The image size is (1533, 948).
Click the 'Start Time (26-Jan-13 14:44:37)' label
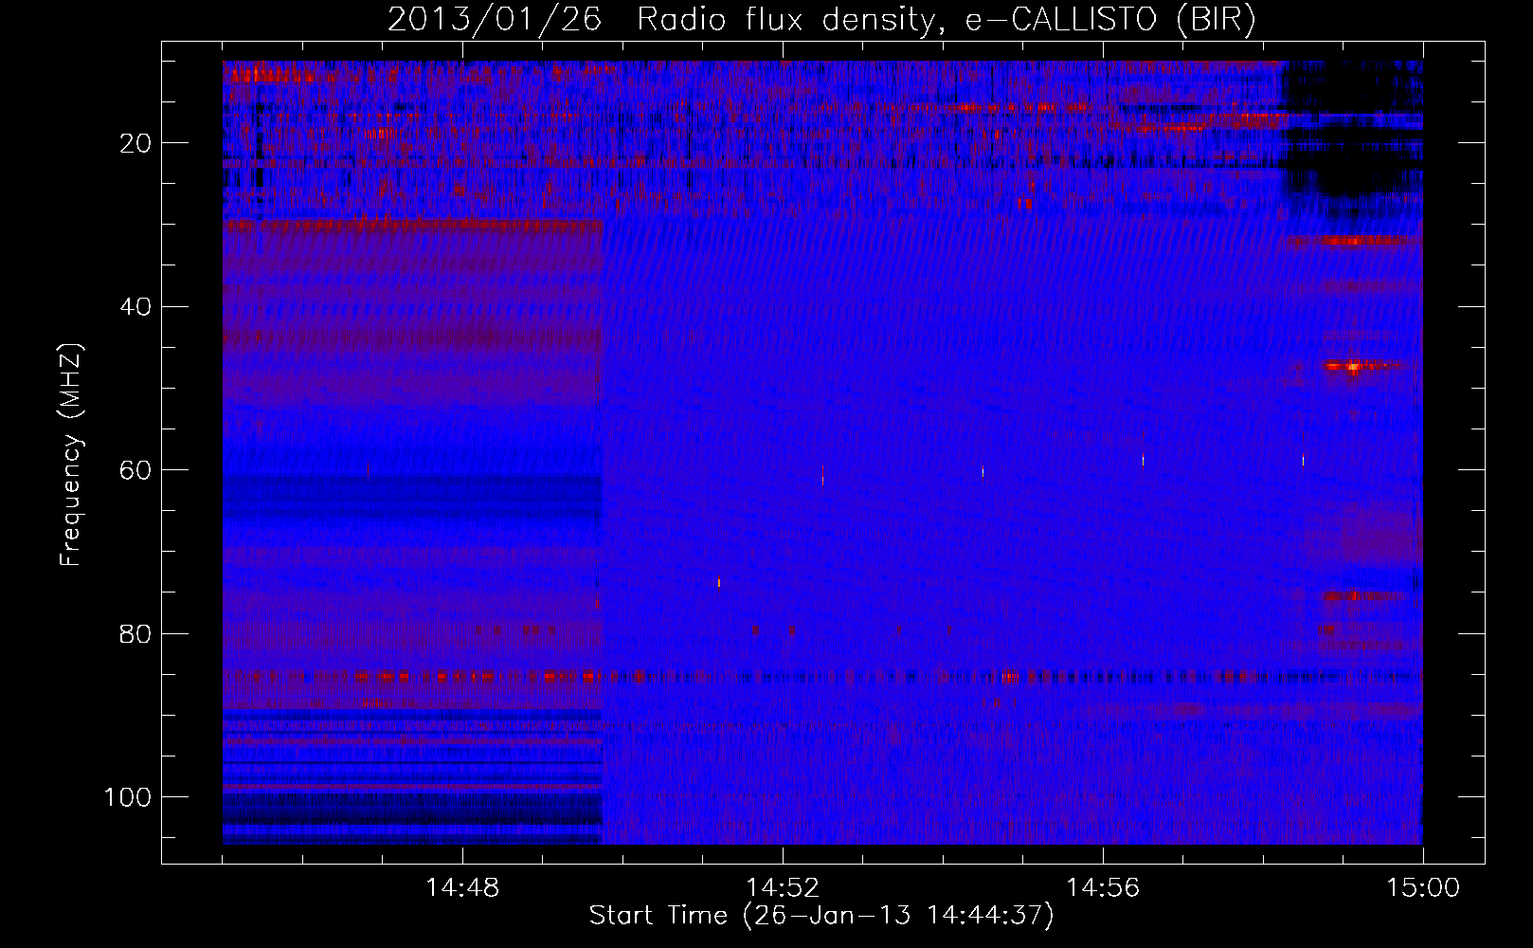(x=821, y=916)
